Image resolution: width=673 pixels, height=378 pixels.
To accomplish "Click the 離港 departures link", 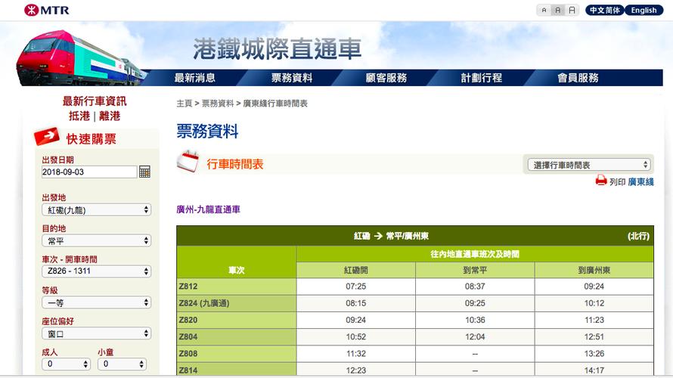I will click(110, 116).
